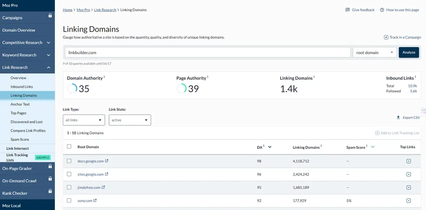426x210 pixels.
Task: Open the root domain scope dropdown
Action: click(x=375, y=52)
